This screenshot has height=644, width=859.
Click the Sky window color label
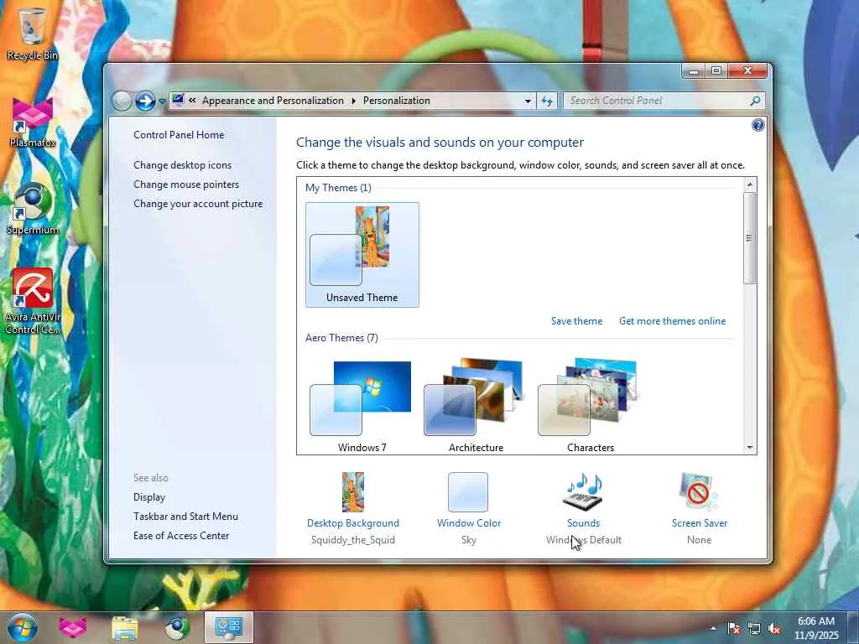tap(468, 540)
